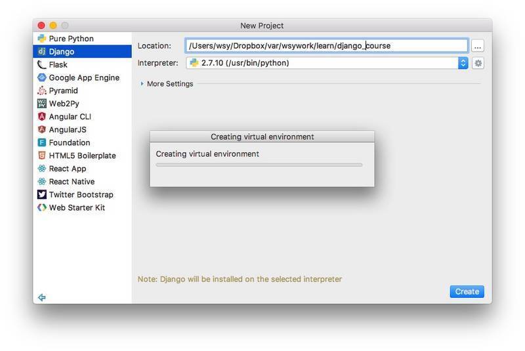Click the virtual environment progress bar
Screen dimensions: 525x351
pyautogui.click(x=259, y=165)
